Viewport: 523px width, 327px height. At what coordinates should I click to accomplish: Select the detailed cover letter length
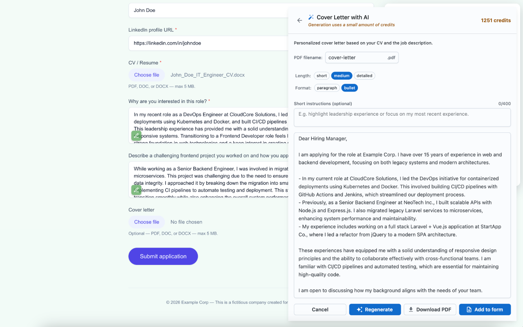click(x=364, y=76)
